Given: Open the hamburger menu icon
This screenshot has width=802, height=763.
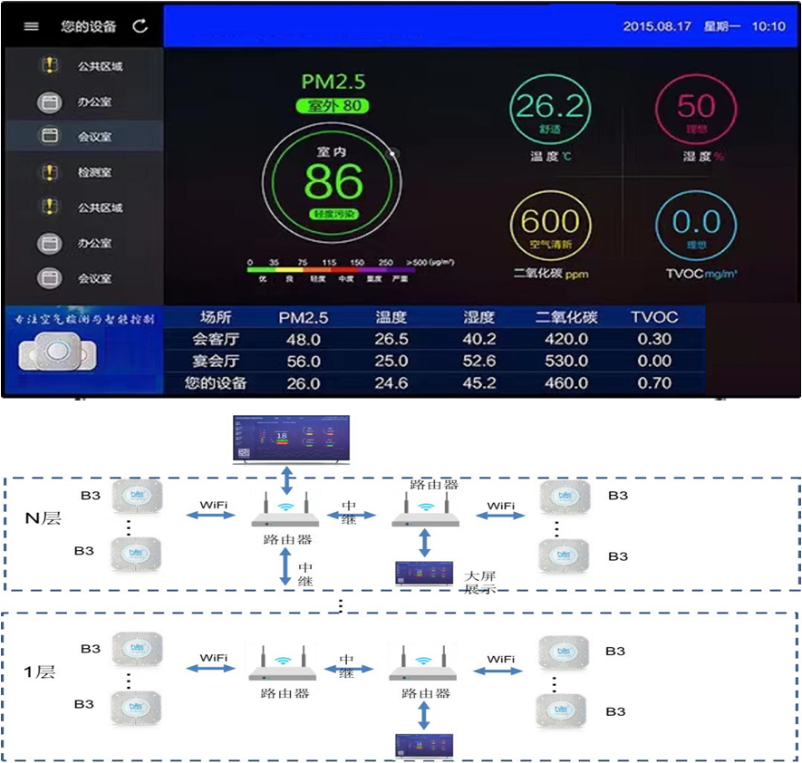Looking at the screenshot, I should [x=31, y=26].
